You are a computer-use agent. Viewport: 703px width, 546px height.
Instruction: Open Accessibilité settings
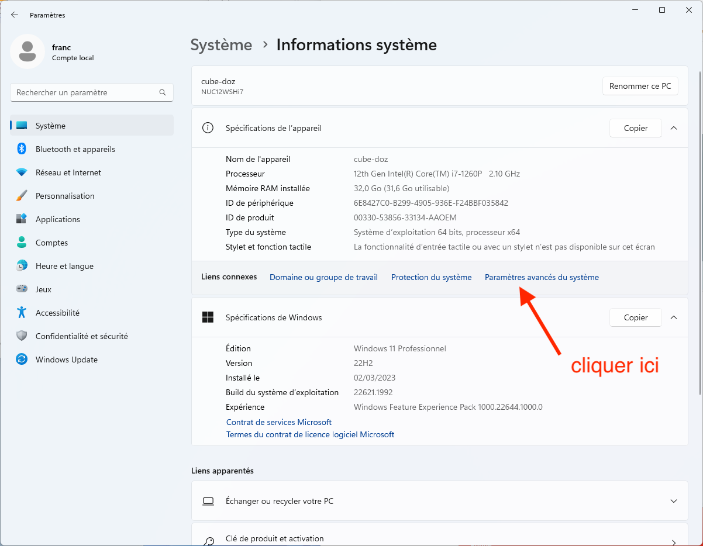tap(57, 313)
